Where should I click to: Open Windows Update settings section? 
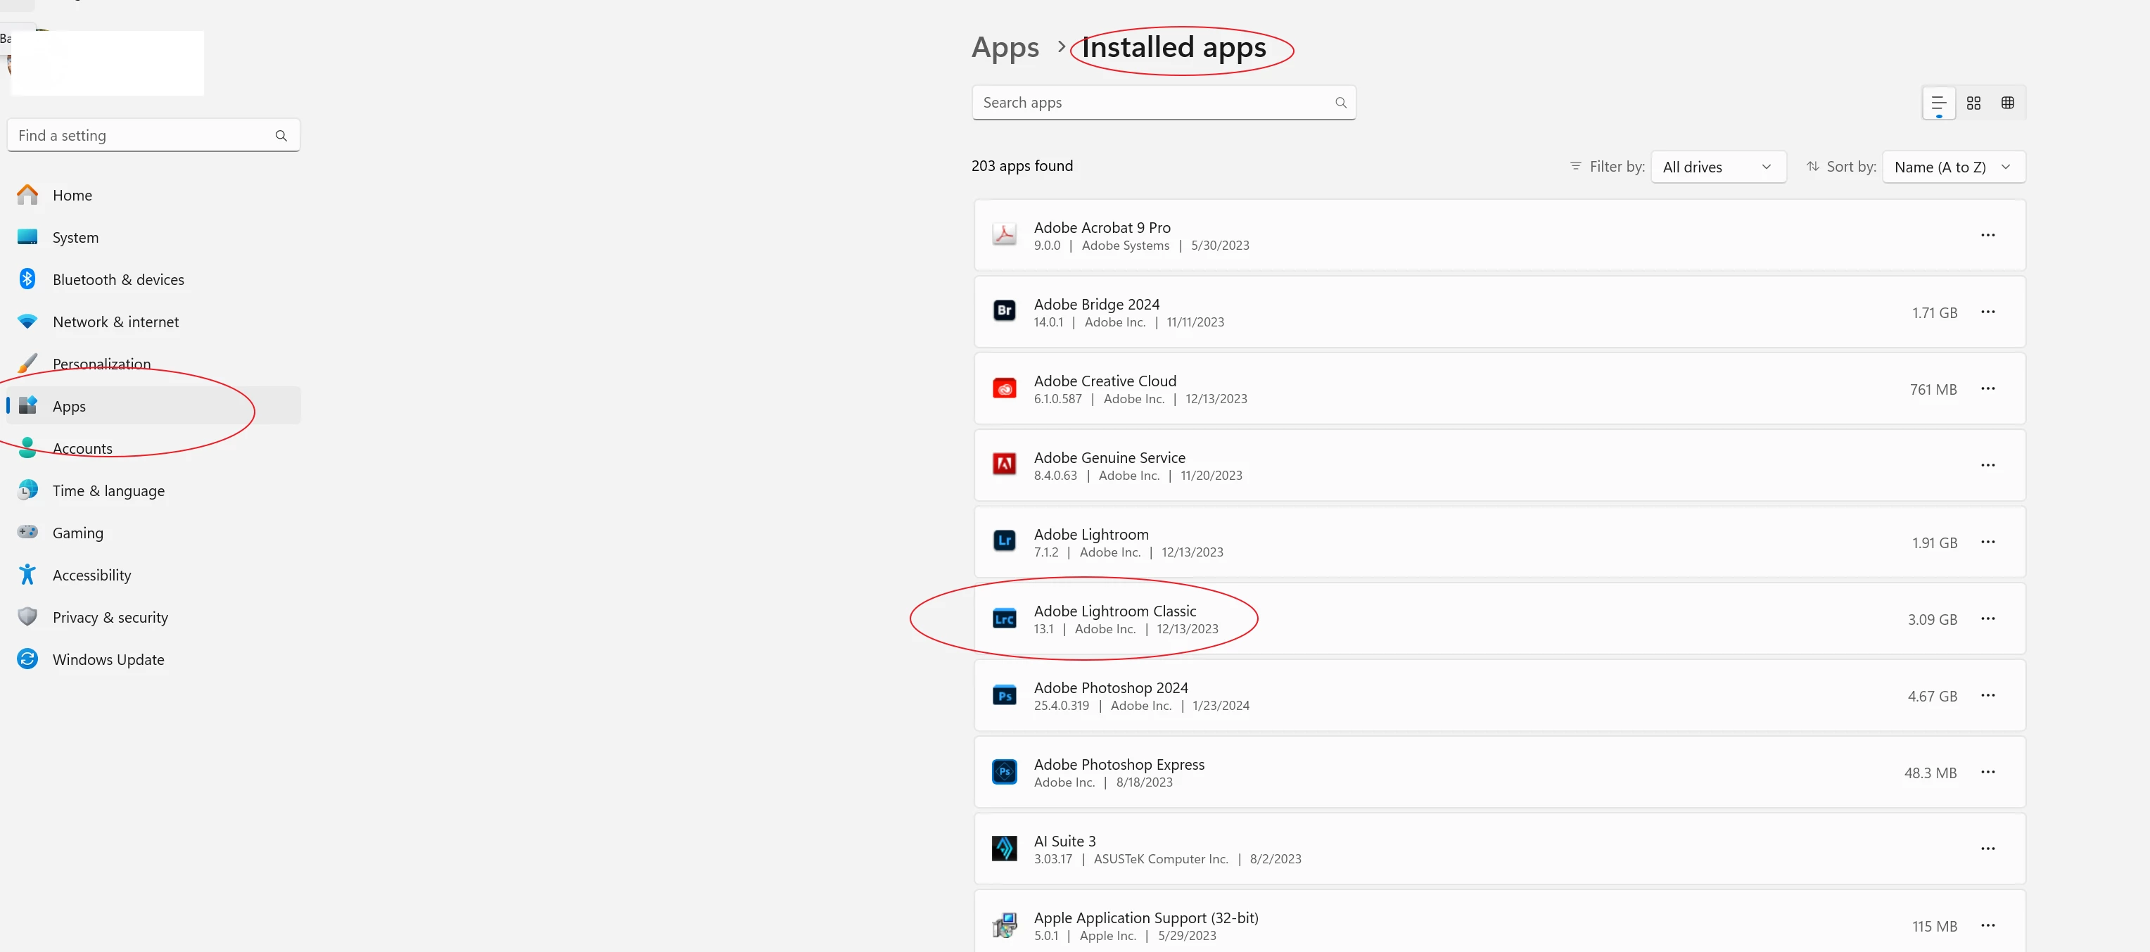point(108,660)
